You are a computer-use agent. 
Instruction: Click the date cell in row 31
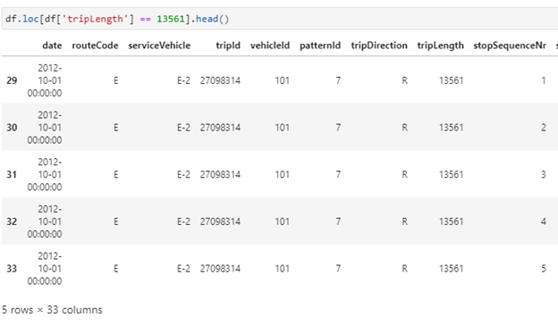tap(45, 174)
